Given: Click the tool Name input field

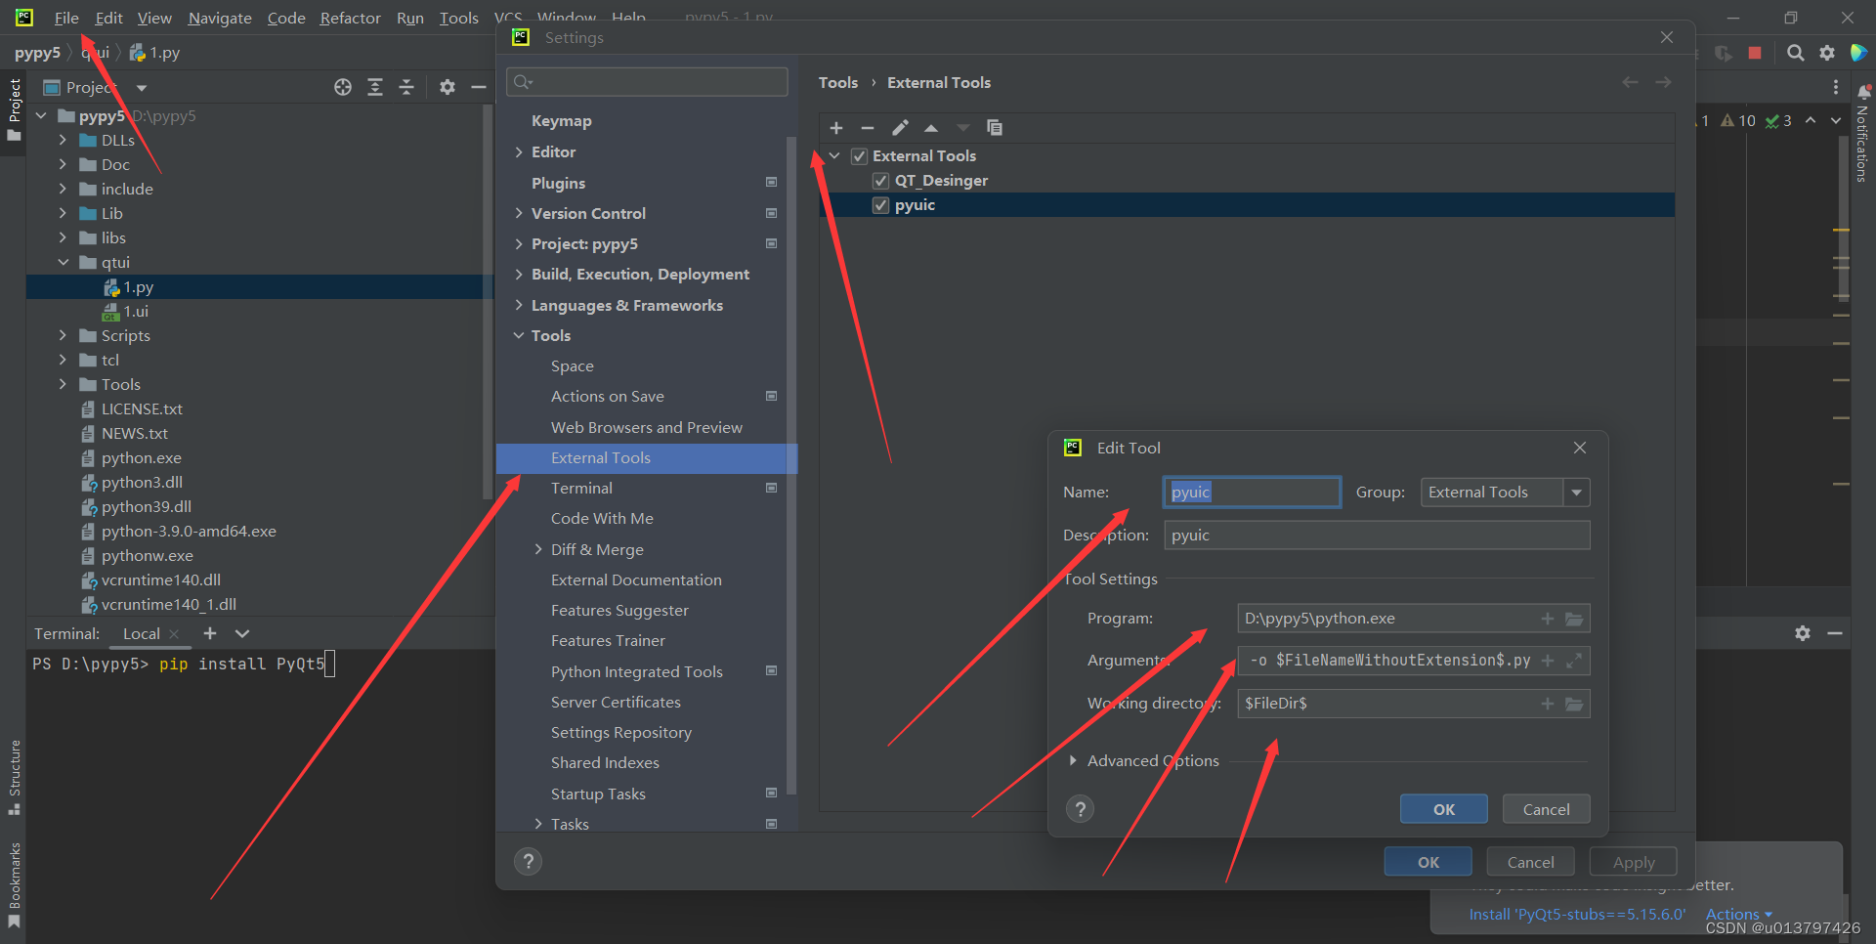Looking at the screenshot, I should click(x=1252, y=493).
